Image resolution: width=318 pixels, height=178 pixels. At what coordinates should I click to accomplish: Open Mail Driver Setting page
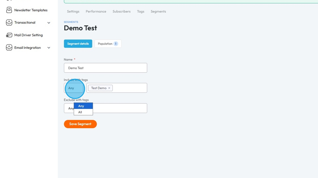pos(28,35)
